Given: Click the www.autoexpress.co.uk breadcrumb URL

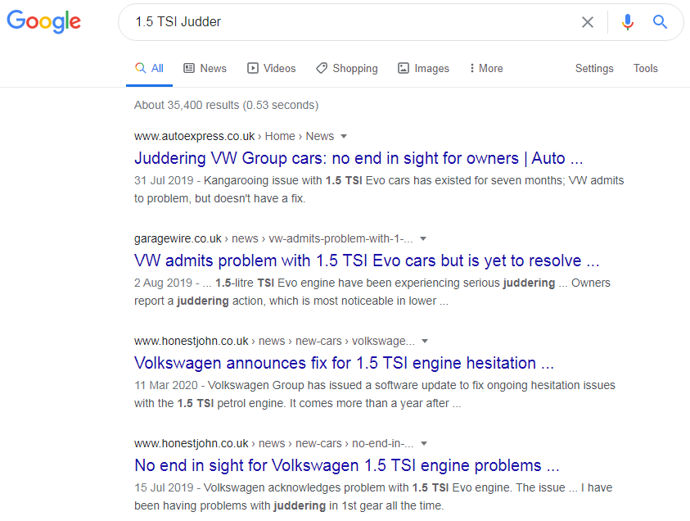Looking at the screenshot, I should (234, 136).
